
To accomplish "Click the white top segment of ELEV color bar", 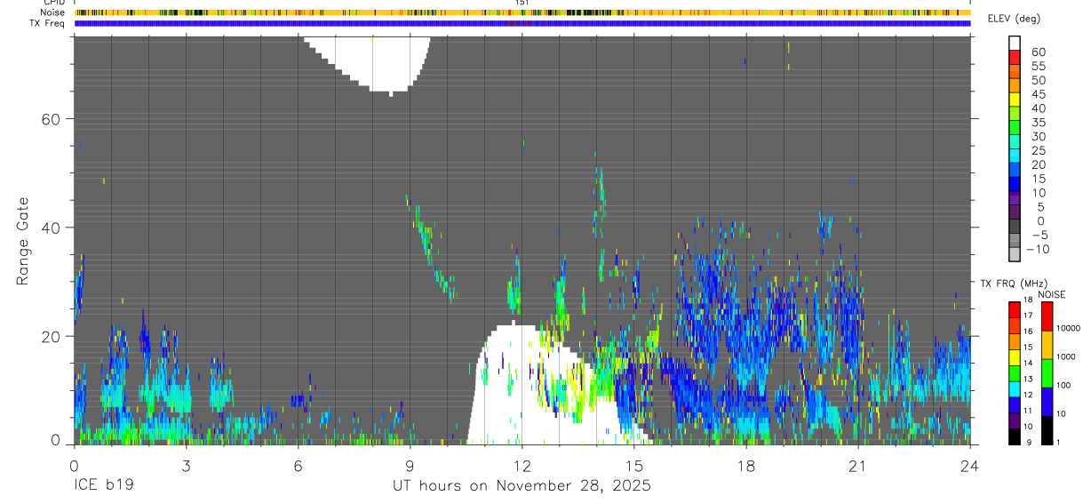I will pos(1015,43).
